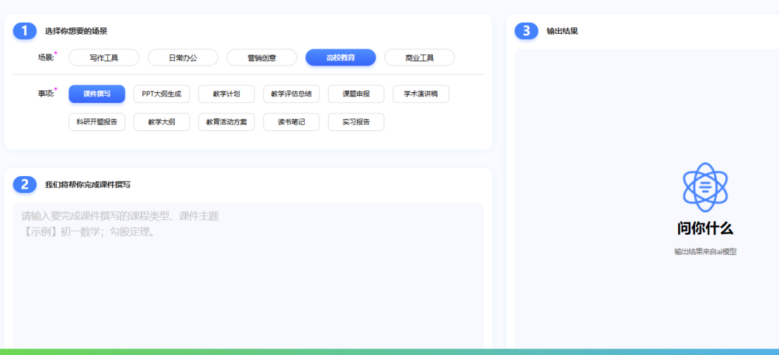Choose the 营销创意 scene
The height and width of the screenshot is (355, 779).
pos(262,58)
